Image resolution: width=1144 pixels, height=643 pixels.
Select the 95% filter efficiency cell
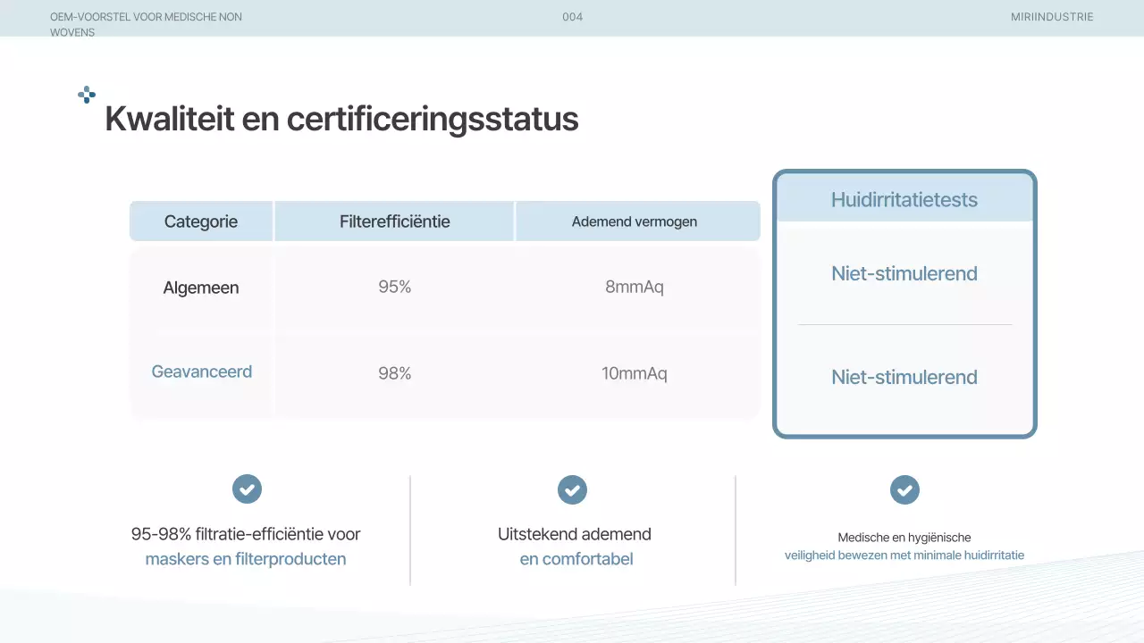click(394, 288)
